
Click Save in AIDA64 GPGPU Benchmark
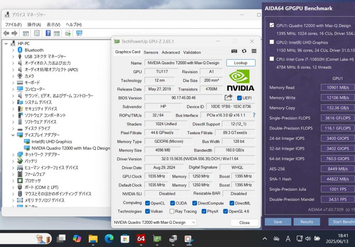(x=278, y=222)
